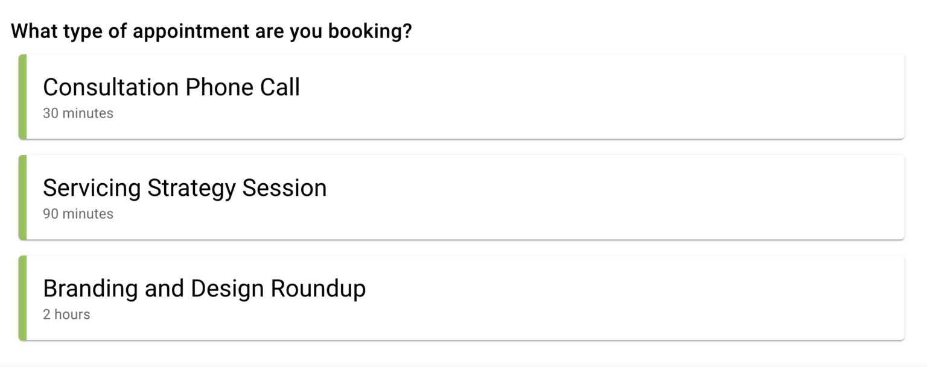927x367 pixels.
Task: Click the green bar on Branding and Design Roundup
Action: pyautogui.click(x=22, y=297)
